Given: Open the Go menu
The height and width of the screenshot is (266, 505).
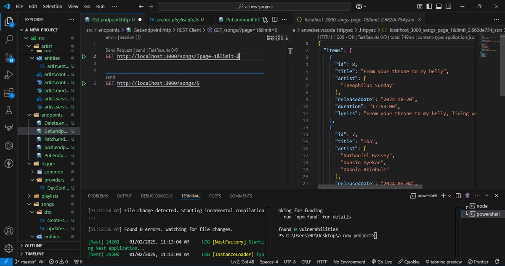Looking at the screenshot, I should 87,6.
